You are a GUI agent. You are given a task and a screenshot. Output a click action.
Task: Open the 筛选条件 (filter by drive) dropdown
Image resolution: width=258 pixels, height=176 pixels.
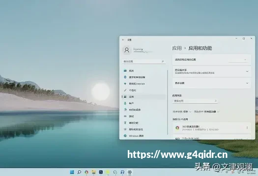207,111
